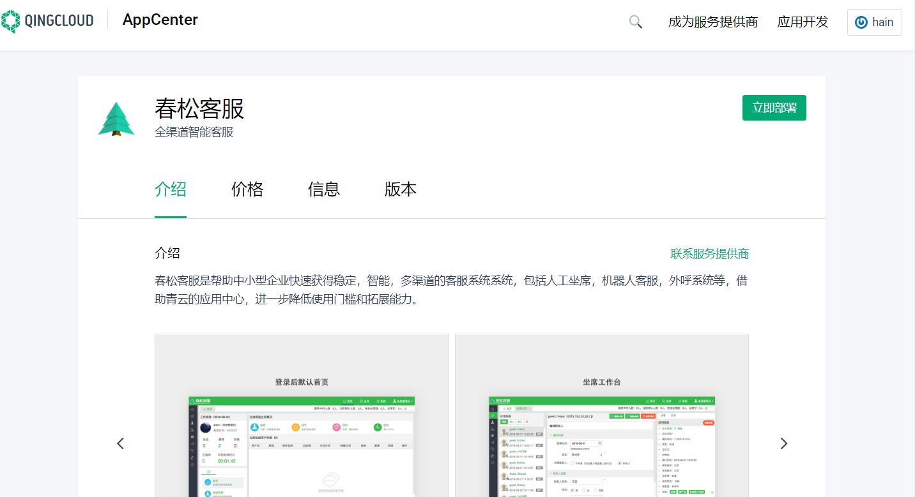Open the 坐席工作台 screenshot thumbnail
The image size is (915, 497).
click(602, 415)
